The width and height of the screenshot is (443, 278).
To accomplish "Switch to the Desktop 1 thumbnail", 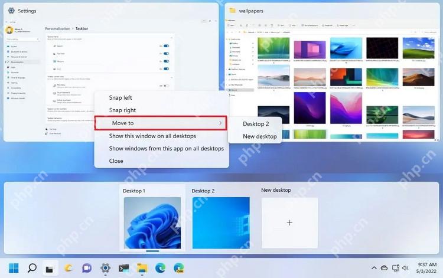I will coord(152,223).
